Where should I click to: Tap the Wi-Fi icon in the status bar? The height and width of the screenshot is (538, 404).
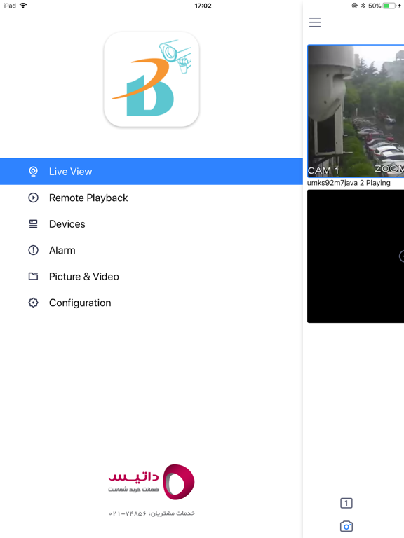pyautogui.click(x=23, y=6)
